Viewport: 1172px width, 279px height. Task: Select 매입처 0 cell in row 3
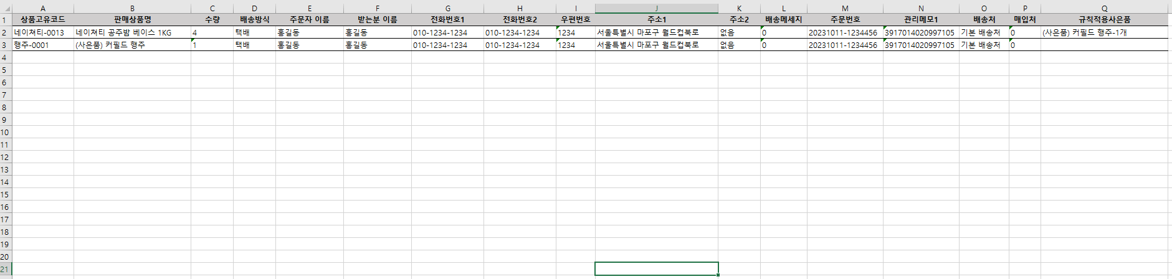pos(1025,45)
